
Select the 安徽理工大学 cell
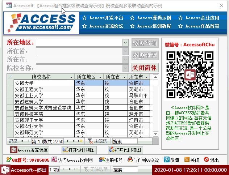click(x=44, y=120)
